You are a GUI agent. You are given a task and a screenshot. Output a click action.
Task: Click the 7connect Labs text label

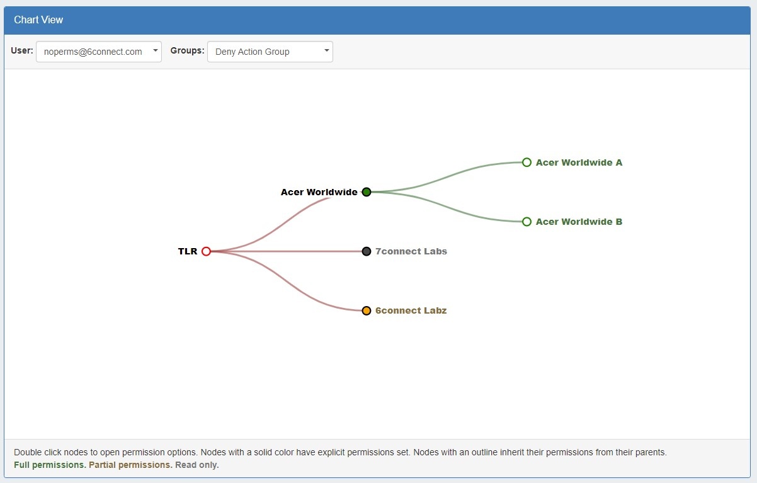(411, 251)
